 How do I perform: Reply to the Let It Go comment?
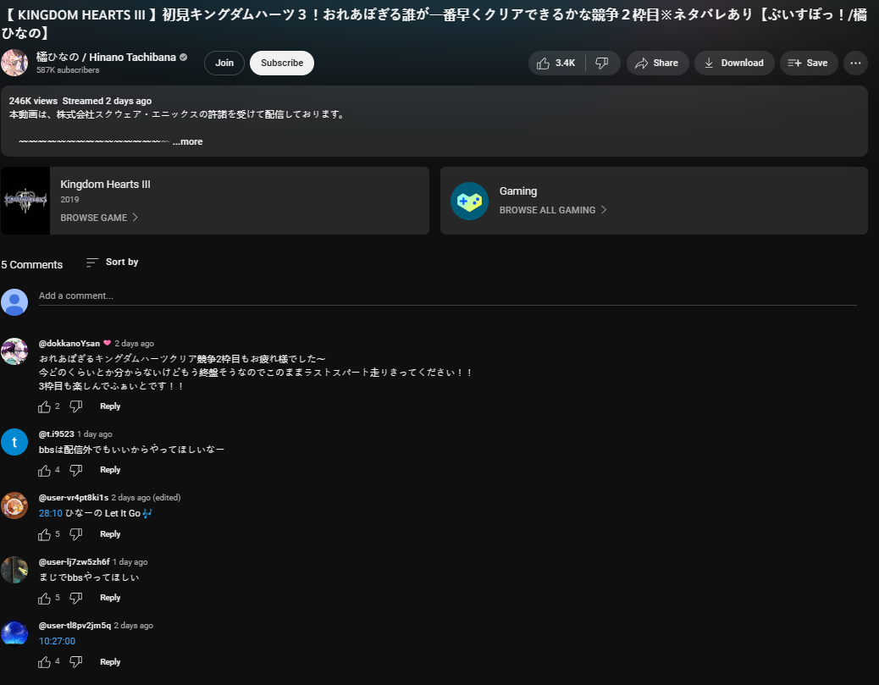[110, 534]
